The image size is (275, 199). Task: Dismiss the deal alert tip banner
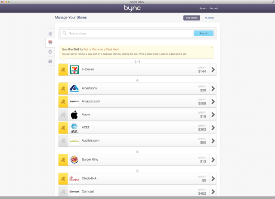point(211,48)
